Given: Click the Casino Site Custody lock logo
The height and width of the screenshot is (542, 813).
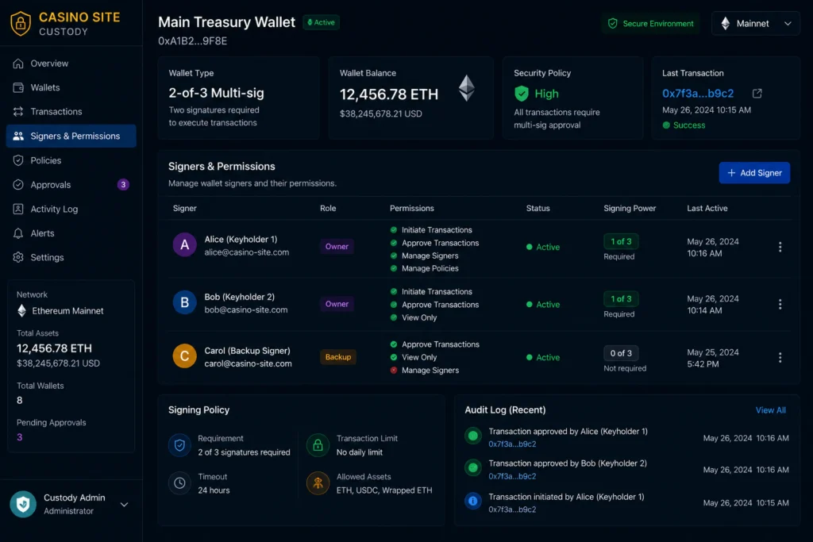Looking at the screenshot, I should tap(21, 23).
